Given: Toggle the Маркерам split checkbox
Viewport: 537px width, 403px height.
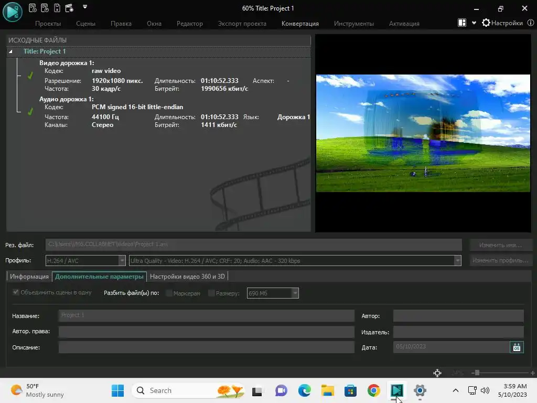Looking at the screenshot, I should 169,293.
